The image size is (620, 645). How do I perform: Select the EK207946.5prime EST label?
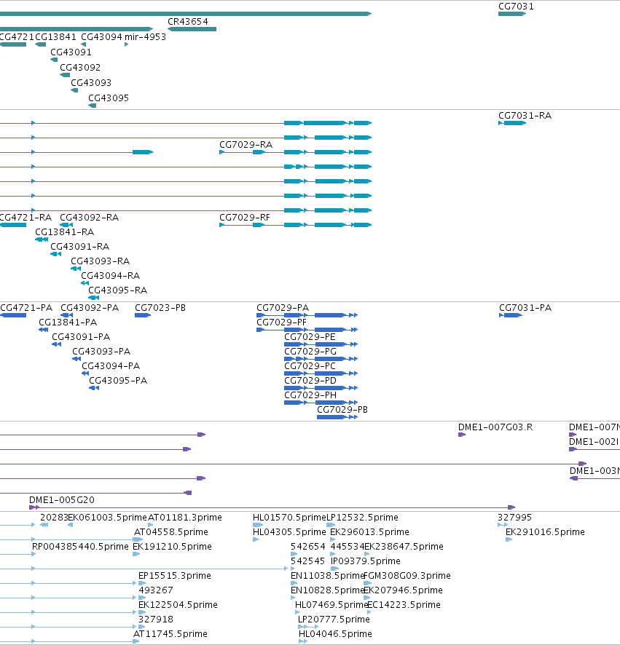[404, 590]
